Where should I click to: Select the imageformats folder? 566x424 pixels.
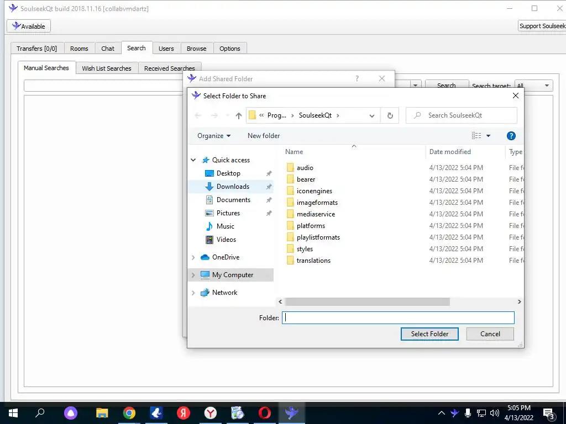click(317, 202)
